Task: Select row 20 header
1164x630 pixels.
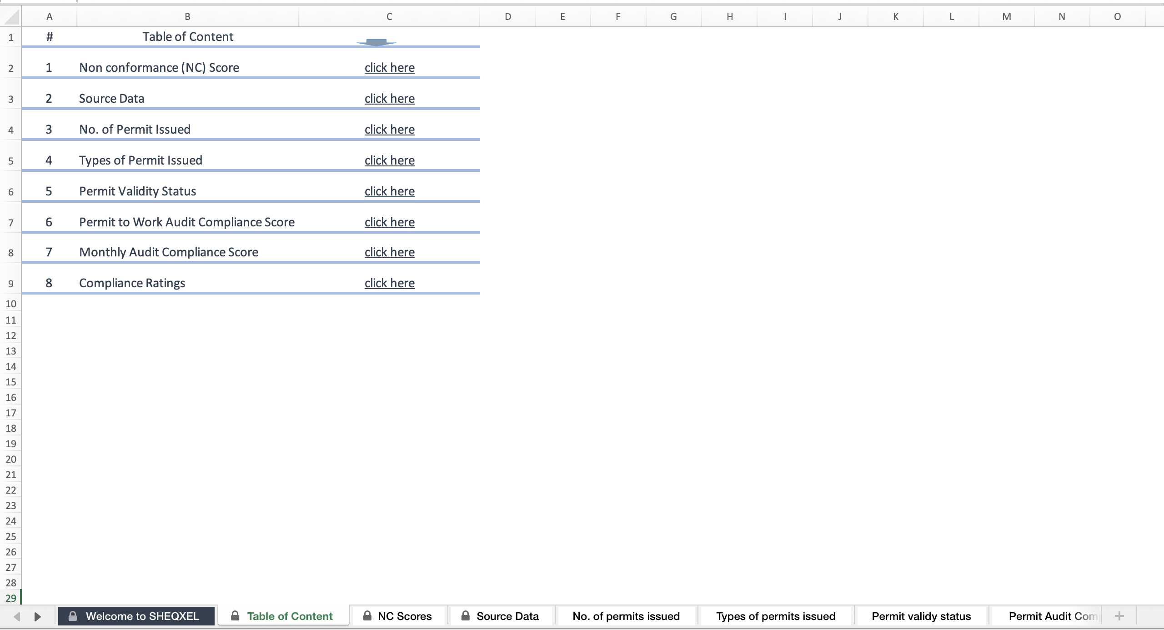Action: [x=11, y=459]
